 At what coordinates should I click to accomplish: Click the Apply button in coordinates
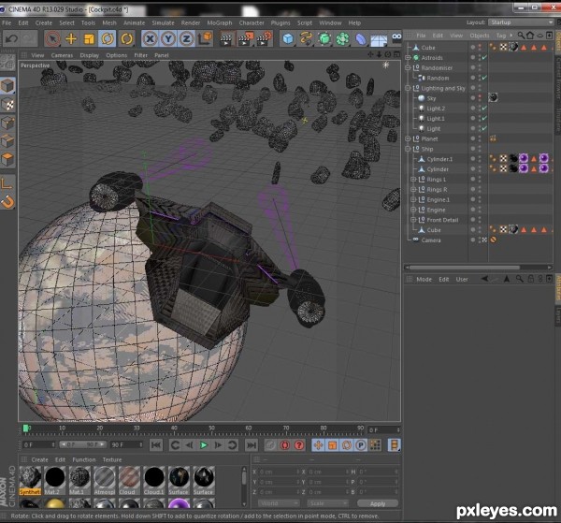pos(378,503)
